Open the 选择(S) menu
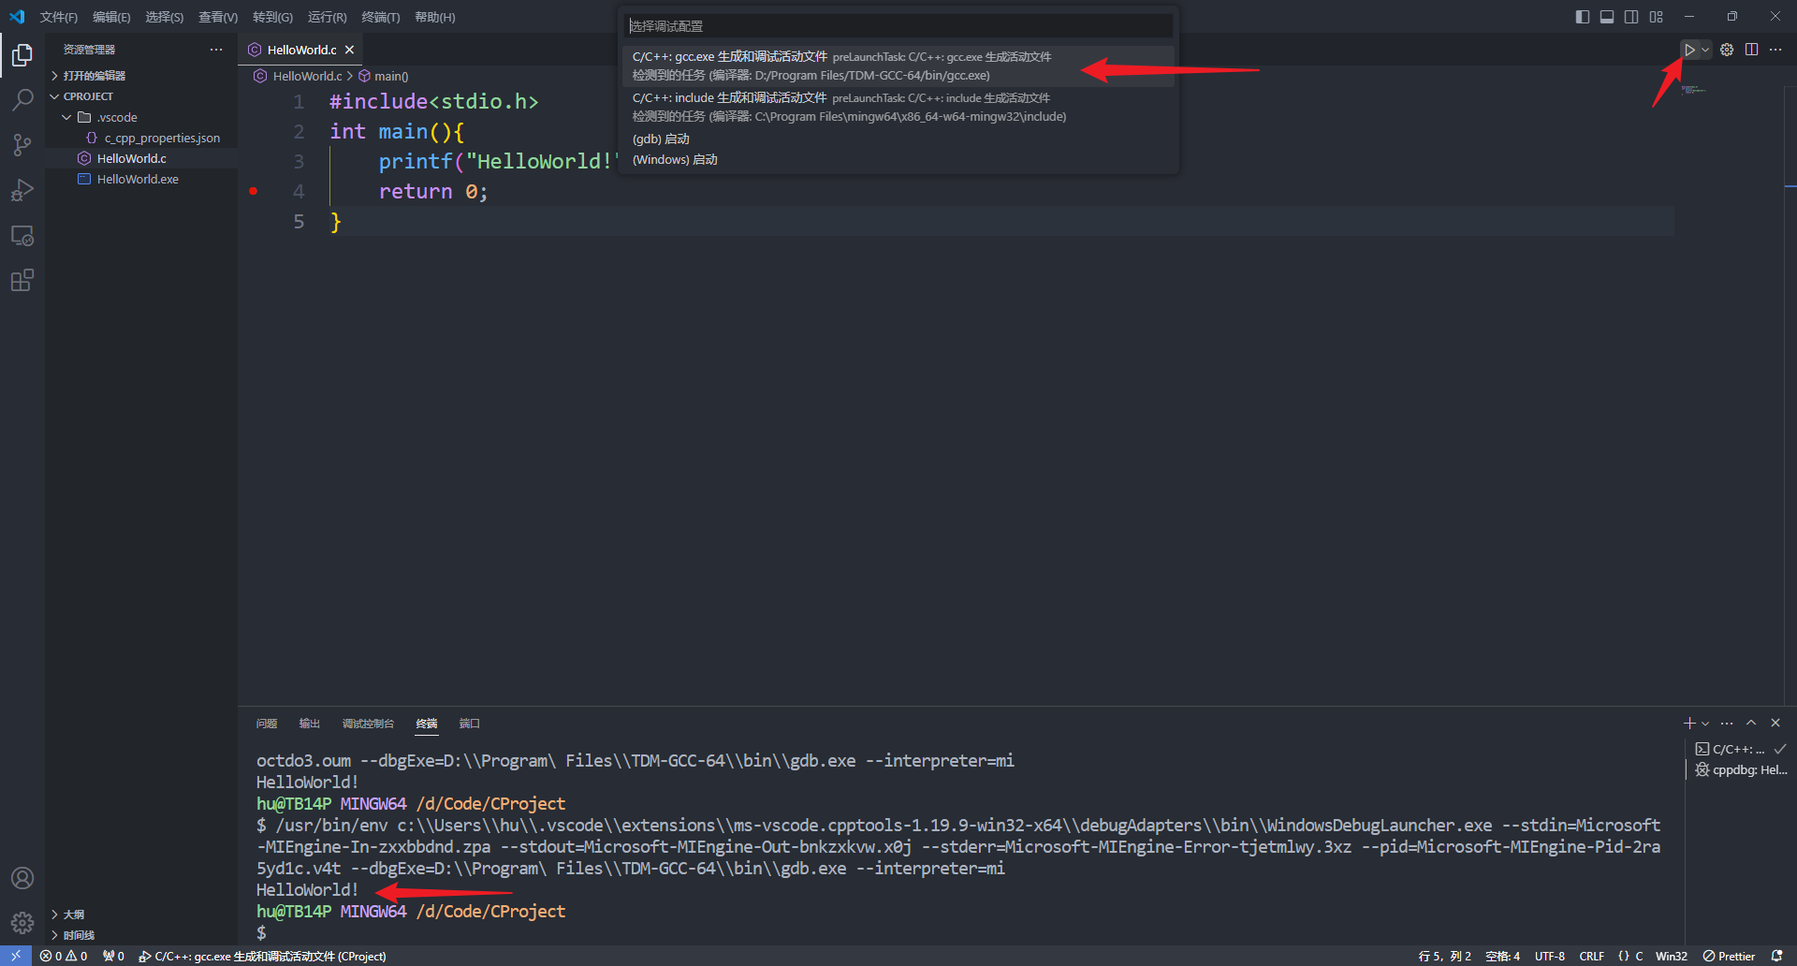The height and width of the screenshot is (966, 1797). click(x=164, y=17)
